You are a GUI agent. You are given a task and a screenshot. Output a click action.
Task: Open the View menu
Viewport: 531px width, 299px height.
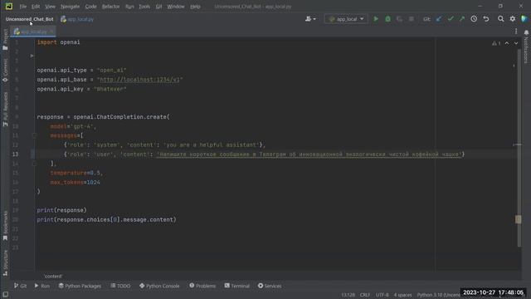[50, 7]
